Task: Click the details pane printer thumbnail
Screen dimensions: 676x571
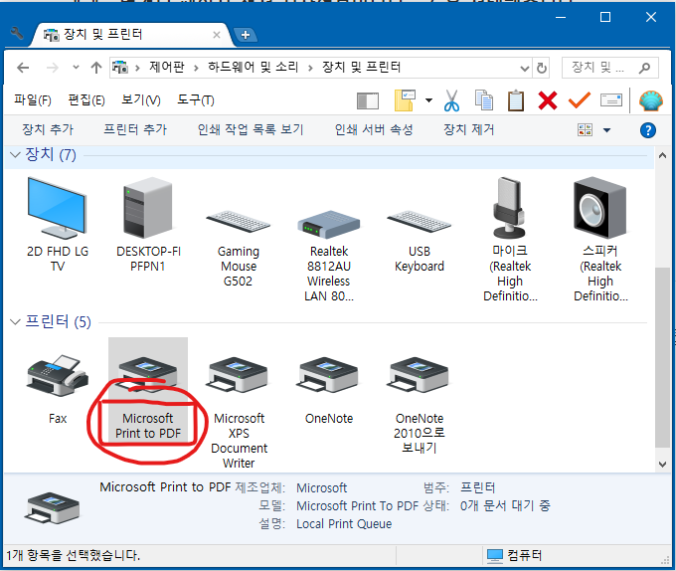Action: 53,507
